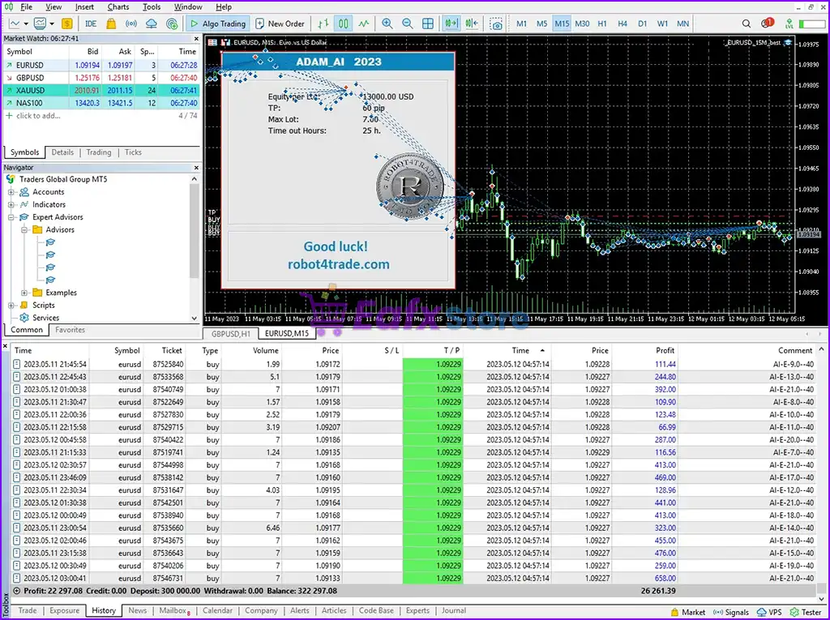The width and height of the screenshot is (830, 620).
Task: Open Signals in the bottom status bar
Action: 730,612
